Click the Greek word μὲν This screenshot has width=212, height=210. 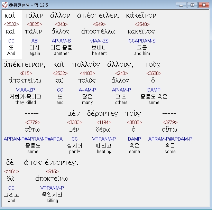(x=74, y=113)
